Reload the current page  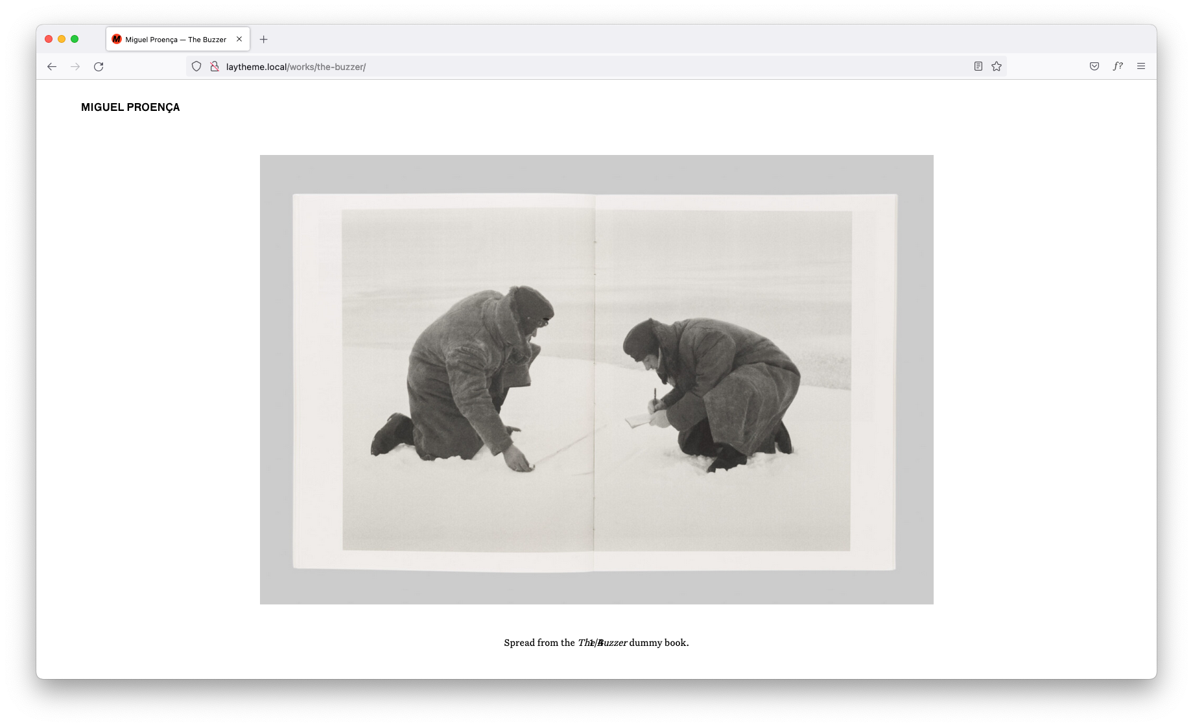99,67
